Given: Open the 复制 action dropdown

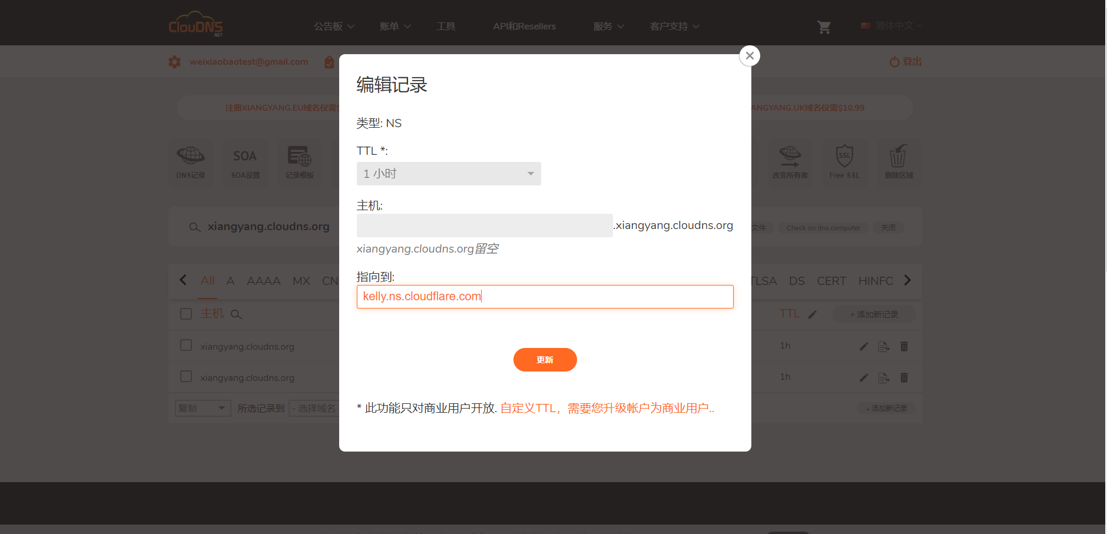Looking at the screenshot, I should pyautogui.click(x=203, y=408).
